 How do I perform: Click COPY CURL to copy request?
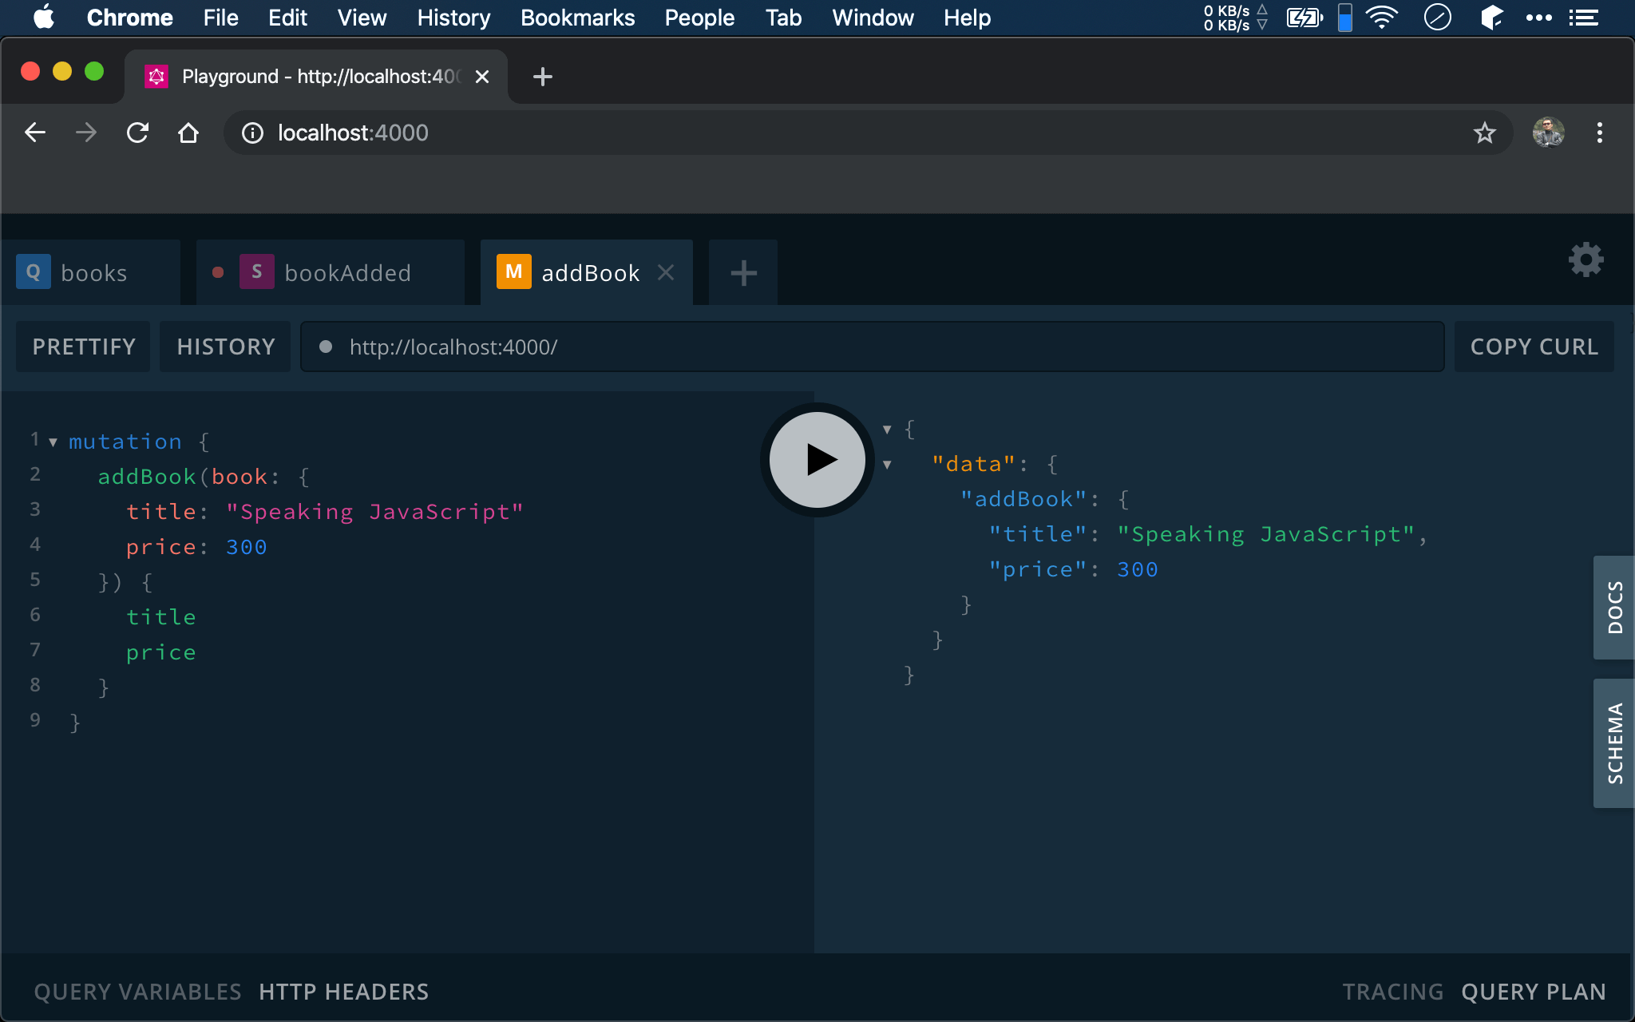1534,347
